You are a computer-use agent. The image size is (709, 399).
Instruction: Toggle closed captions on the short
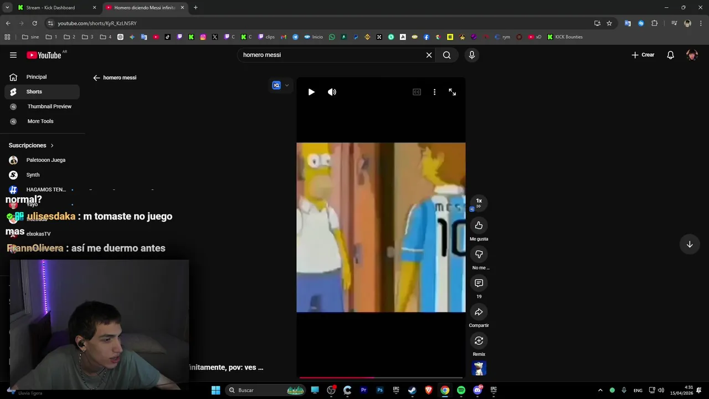tap(417, 92)
